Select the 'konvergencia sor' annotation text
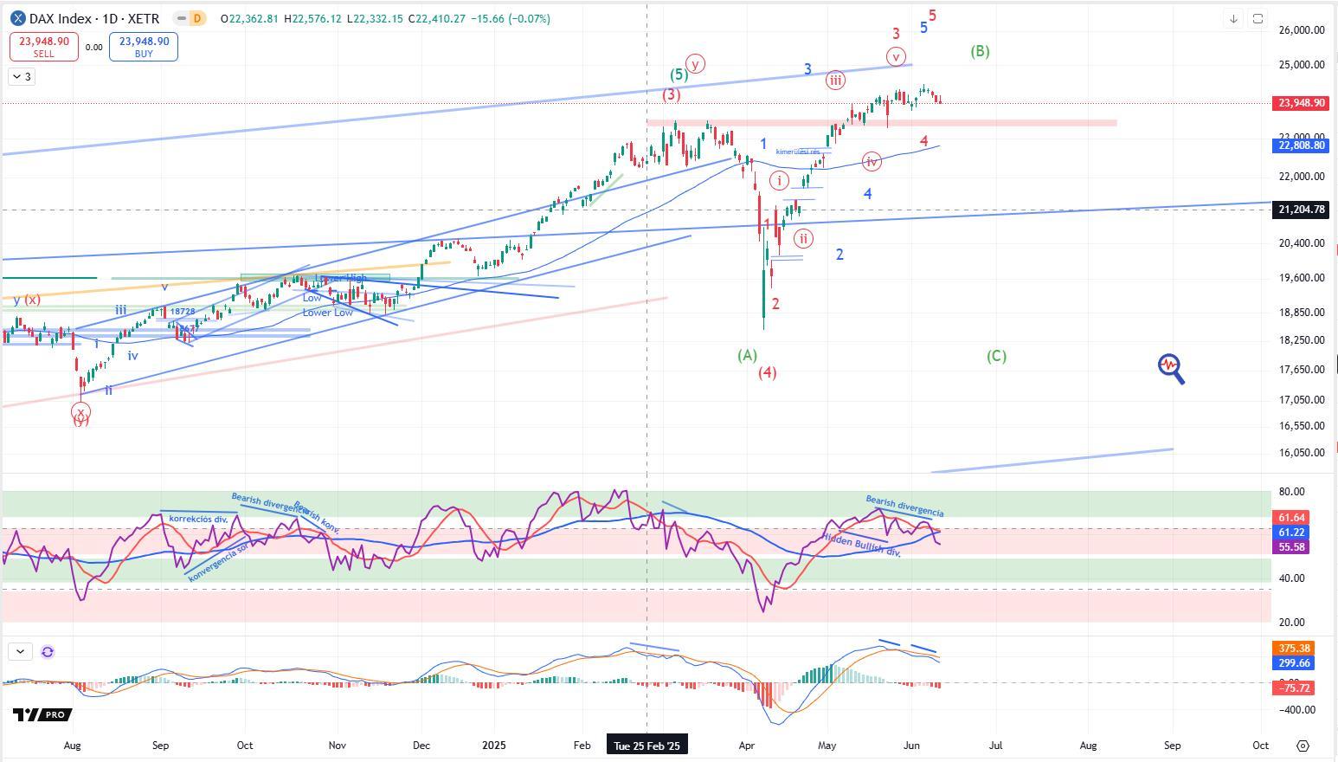The width and height of the screenshot is (1338, 762). click(217, 563)
